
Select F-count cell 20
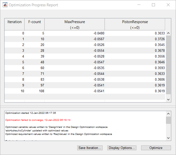34,45
